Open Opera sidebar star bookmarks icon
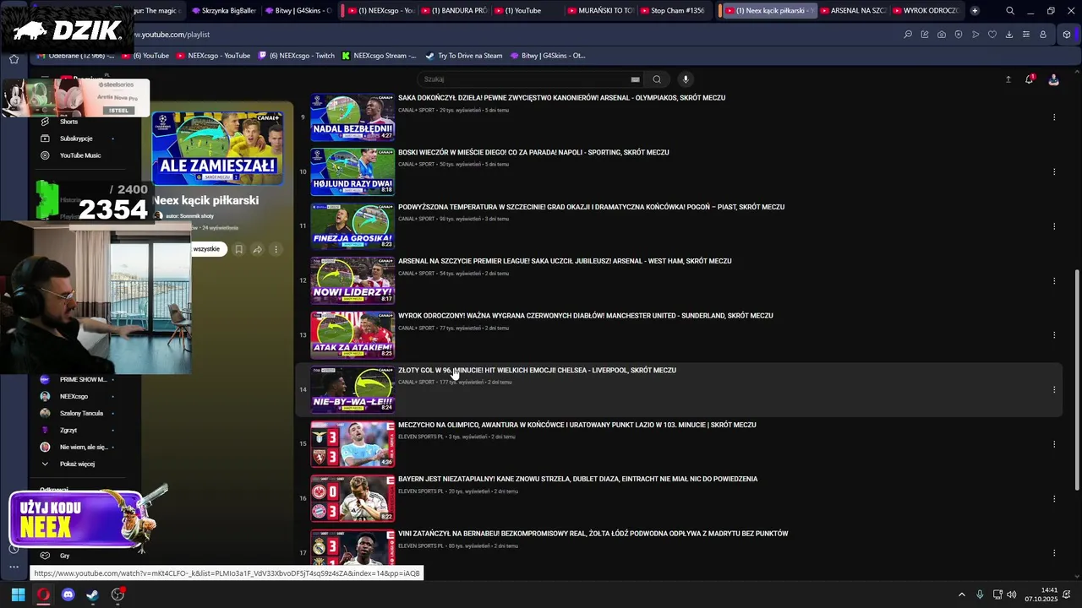The image size is (1082, 608). point(14,59)
